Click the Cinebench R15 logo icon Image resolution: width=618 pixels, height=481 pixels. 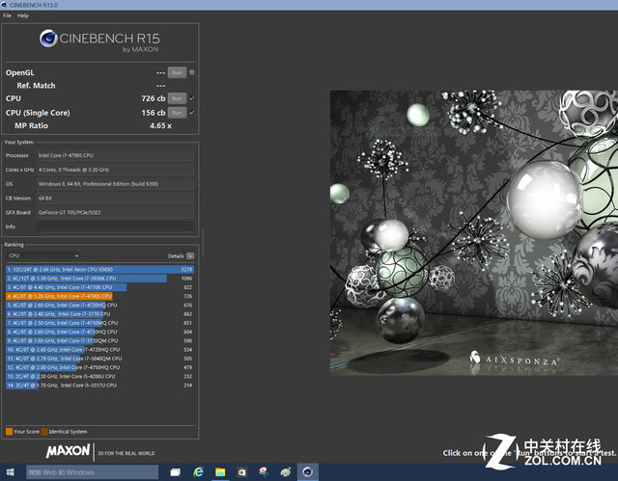tap(48, 39)
